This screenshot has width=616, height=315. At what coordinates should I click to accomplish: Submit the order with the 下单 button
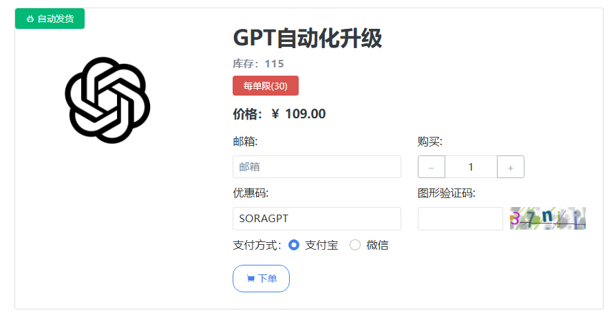262,279
